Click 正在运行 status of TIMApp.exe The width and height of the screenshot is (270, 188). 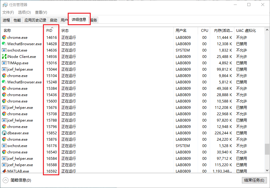[69, 63]
